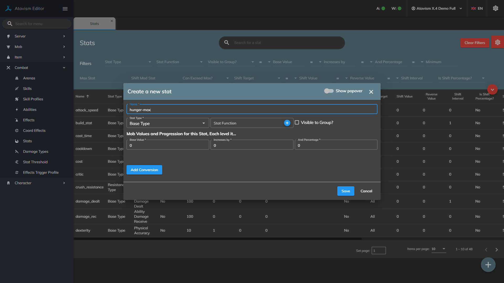This screenshot has height=283, width=504.
Task: Go to next page with the arrow
Action: click(496, 250)
